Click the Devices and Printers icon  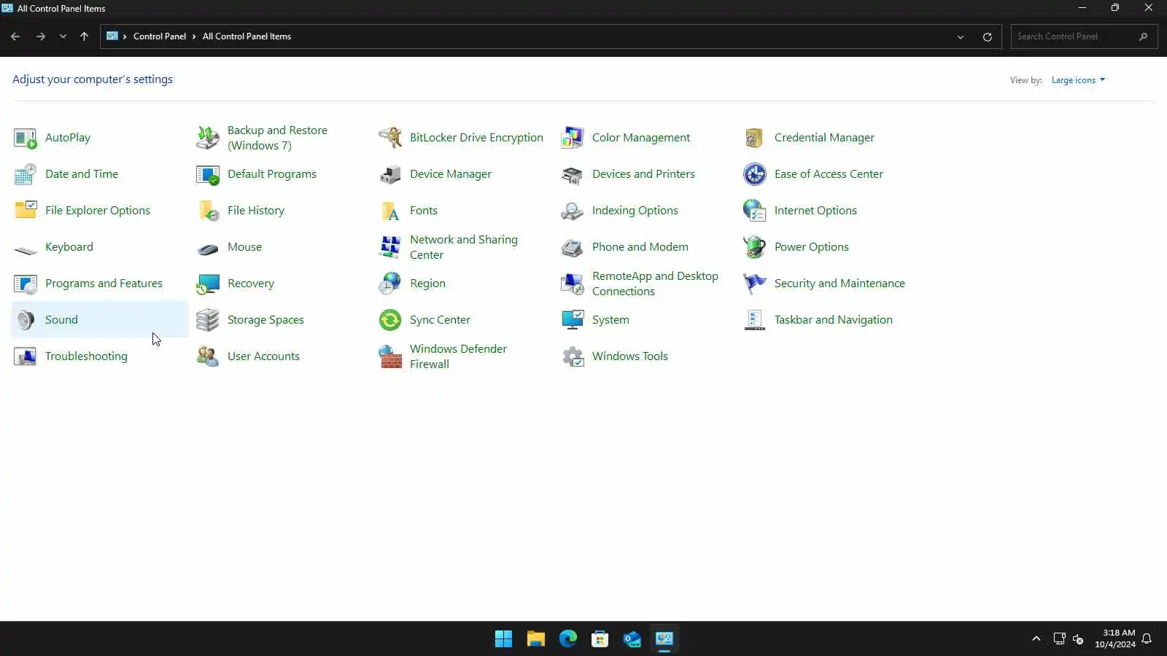tap(573, 174)
